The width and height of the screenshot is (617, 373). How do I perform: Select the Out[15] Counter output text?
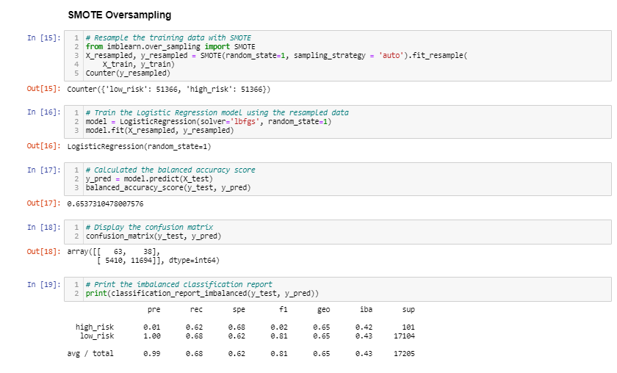click(168, 90)
